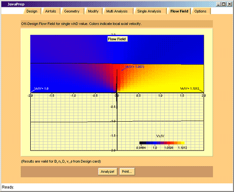
Task: Go to the Multi Analysis tab
Action: pos(117,11)
